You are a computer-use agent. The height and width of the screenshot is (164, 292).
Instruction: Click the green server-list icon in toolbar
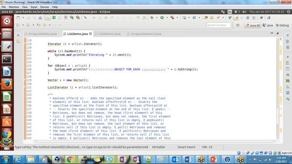click(54, 18)
